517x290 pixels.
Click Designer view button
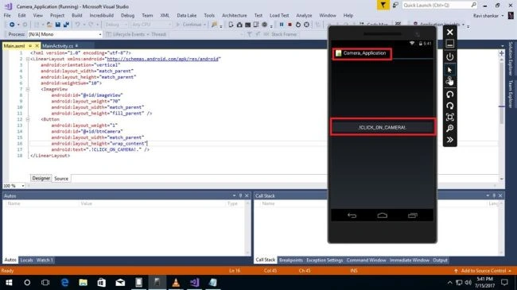[x=41, y=178]
